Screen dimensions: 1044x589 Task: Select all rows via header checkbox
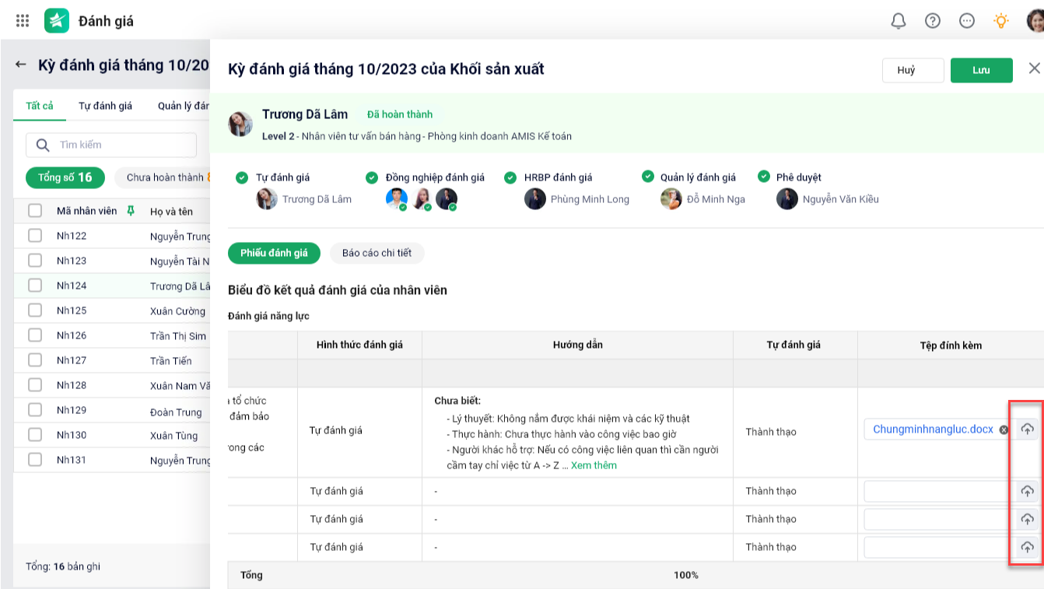point(35,211)
